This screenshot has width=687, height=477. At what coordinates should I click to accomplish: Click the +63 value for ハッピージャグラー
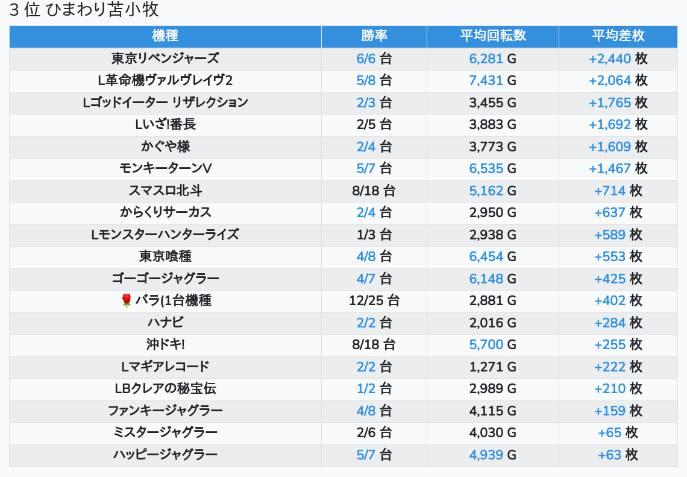609,455
